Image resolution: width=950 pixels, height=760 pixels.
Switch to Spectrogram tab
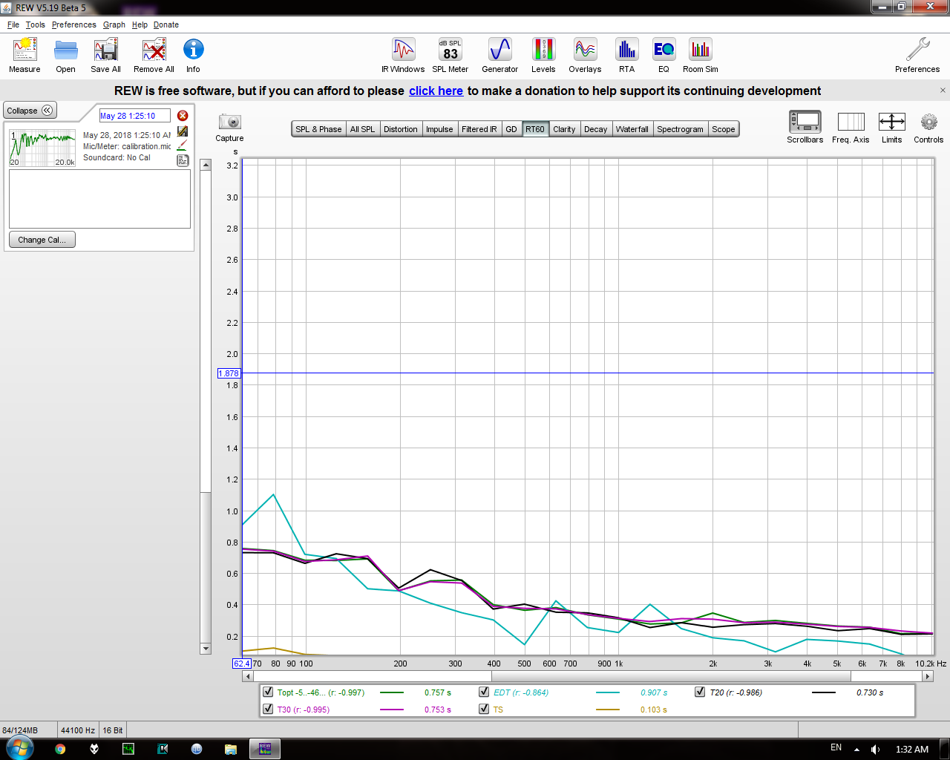(680, 129)
